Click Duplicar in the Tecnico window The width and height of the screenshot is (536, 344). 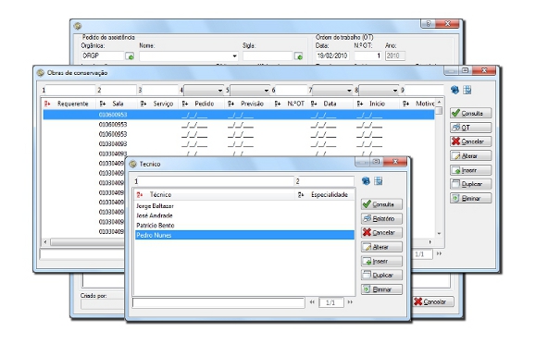[381, 276]
